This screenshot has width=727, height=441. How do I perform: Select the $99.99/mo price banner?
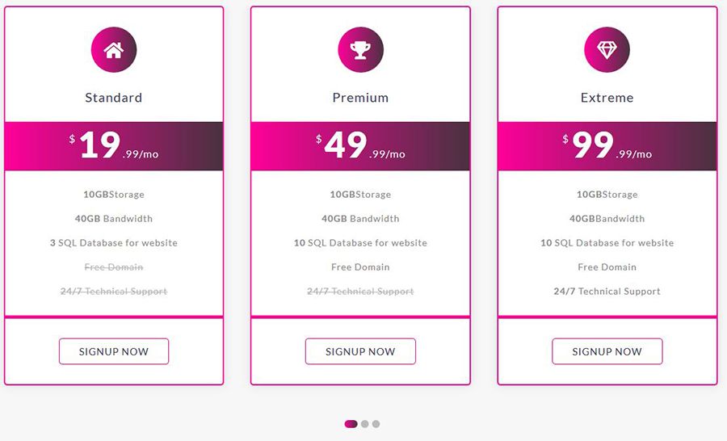[607, 146]
